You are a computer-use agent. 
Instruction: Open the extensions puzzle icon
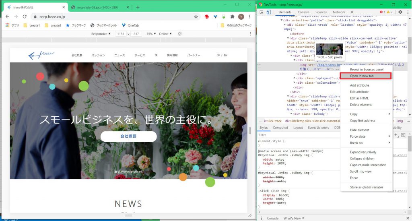232,17
